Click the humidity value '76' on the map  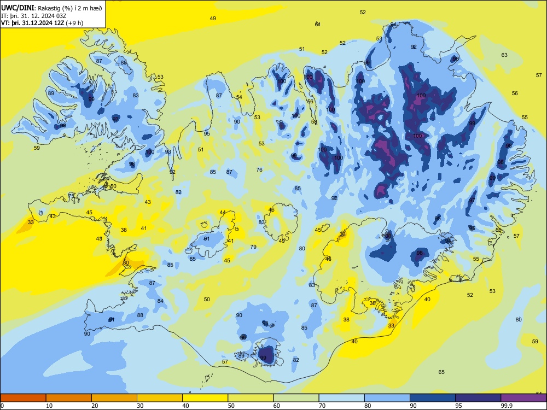(259, 170)
